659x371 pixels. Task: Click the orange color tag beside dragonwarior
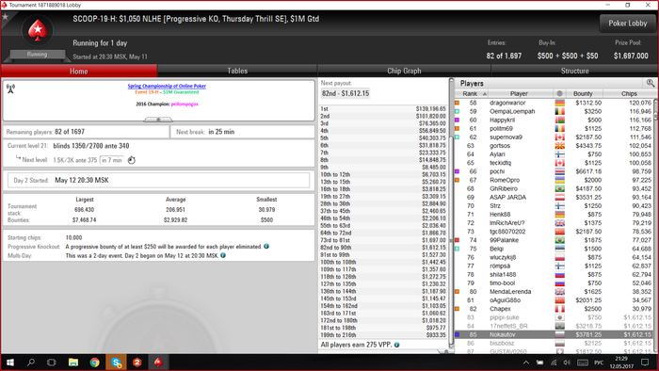(x=457, y=103)
